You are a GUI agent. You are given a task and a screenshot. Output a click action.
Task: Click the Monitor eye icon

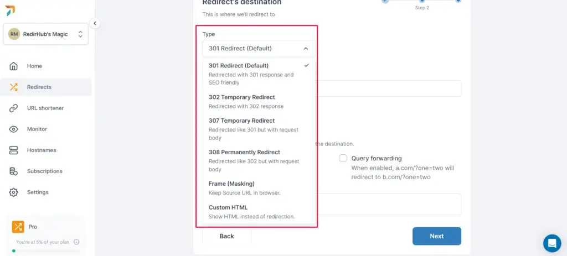[x=13, y=129]
